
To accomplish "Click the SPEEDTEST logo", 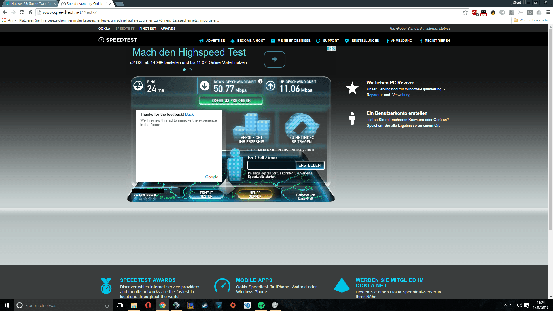I will [x=118, y=40].
